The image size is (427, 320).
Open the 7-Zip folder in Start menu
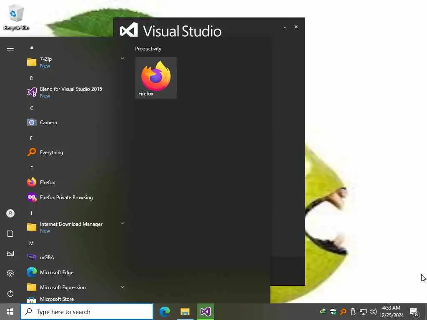(75, 62)
